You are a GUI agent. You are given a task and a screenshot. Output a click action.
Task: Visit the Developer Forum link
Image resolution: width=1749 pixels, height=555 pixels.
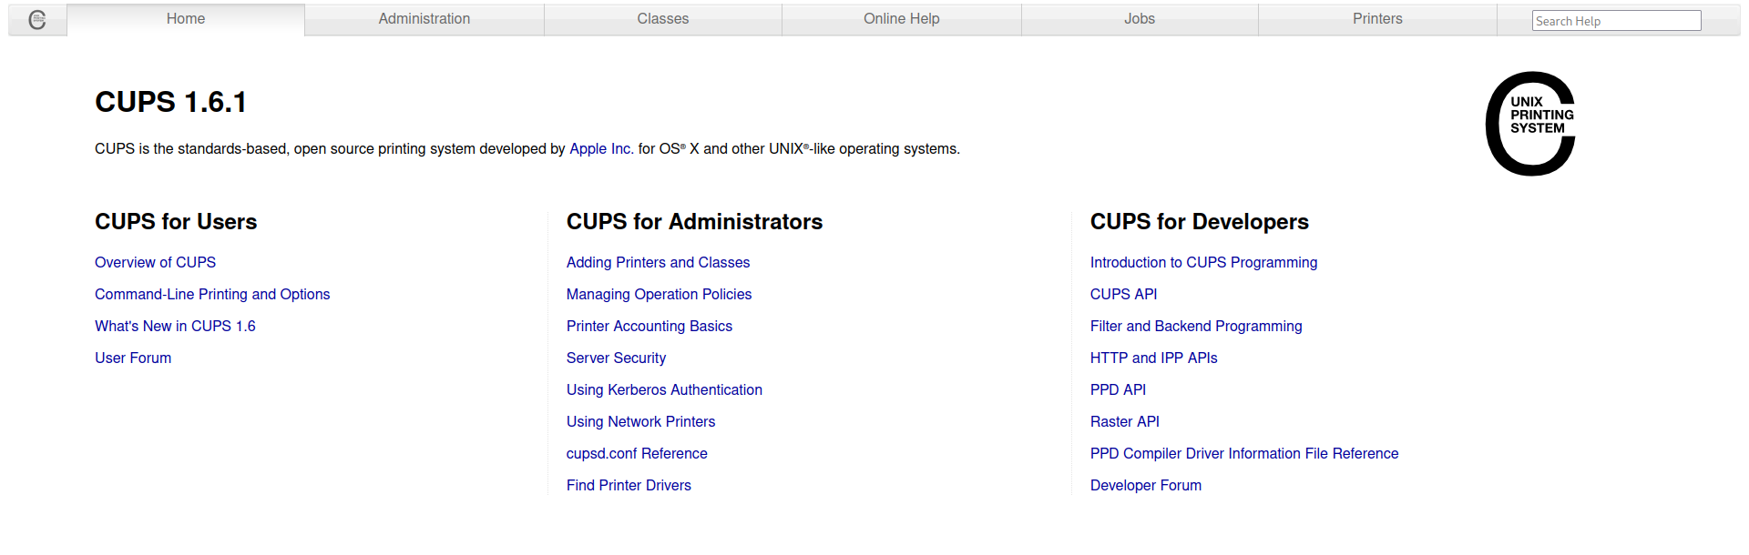pyautogui.click(x=1146, y=486)
